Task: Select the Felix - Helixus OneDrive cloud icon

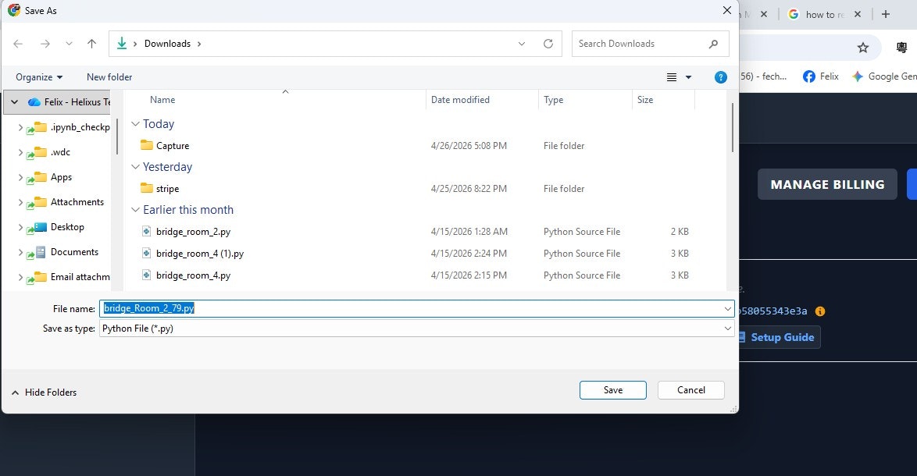Action: [x=34, y=102]
